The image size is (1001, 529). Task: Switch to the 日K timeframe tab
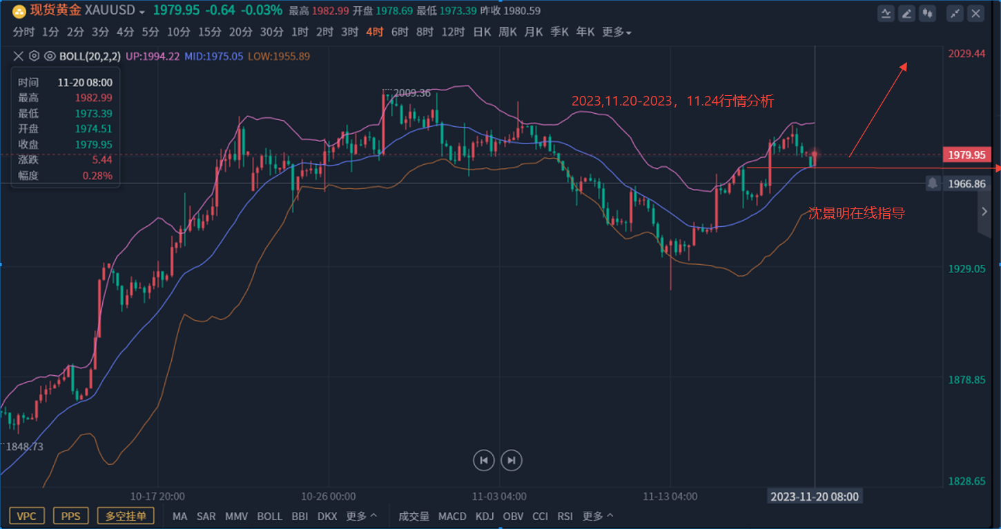(482, 32)
